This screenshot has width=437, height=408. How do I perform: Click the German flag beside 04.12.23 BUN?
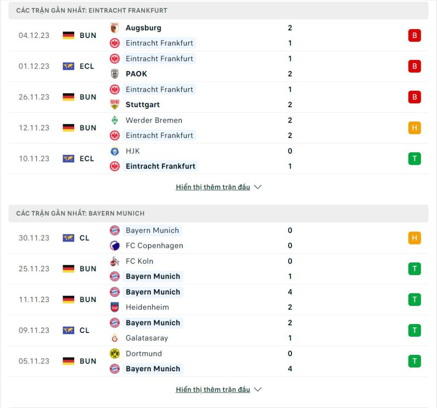(69, 35)
